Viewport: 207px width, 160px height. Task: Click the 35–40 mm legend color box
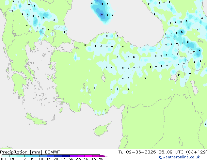(x=81, y=156)
